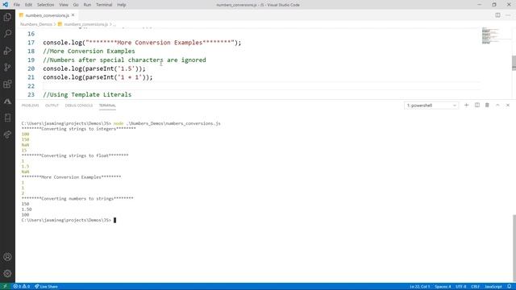Close the numbers_conversions.js tab
Image resolution: width=516 pixels, height=290 pixels.
click(73, 15)
